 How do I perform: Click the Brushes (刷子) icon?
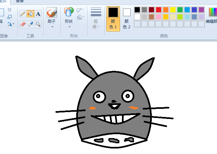point(52,12)
